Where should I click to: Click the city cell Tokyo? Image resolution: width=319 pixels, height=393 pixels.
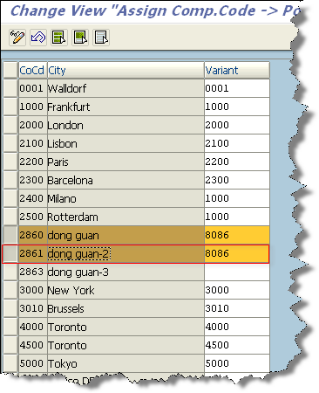(126, 363)
